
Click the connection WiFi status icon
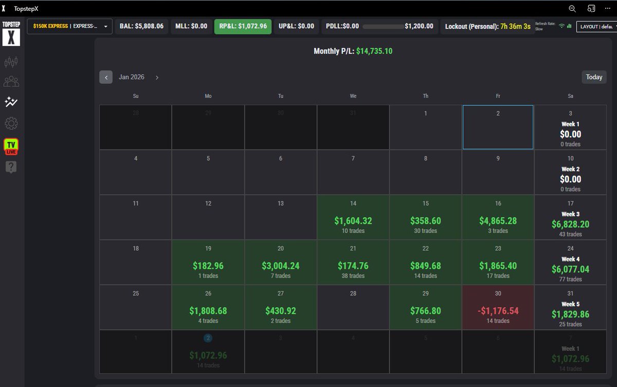coord(561,26)
